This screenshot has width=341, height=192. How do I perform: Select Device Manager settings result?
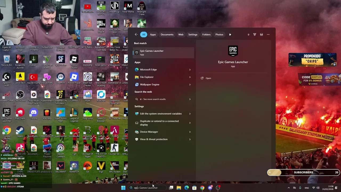[x=160, y=132]
